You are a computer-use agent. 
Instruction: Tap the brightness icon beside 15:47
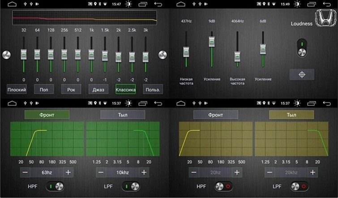[128, 4]
